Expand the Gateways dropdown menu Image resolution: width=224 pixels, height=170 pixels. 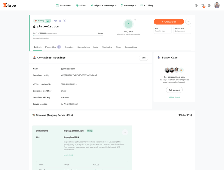coord(128,5)
